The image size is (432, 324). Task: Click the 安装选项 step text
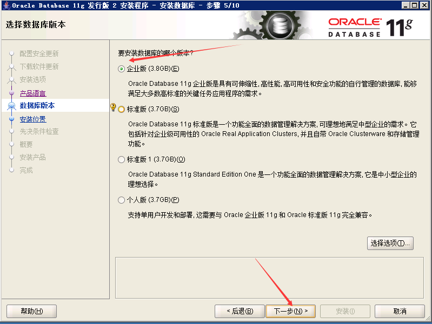33,79
